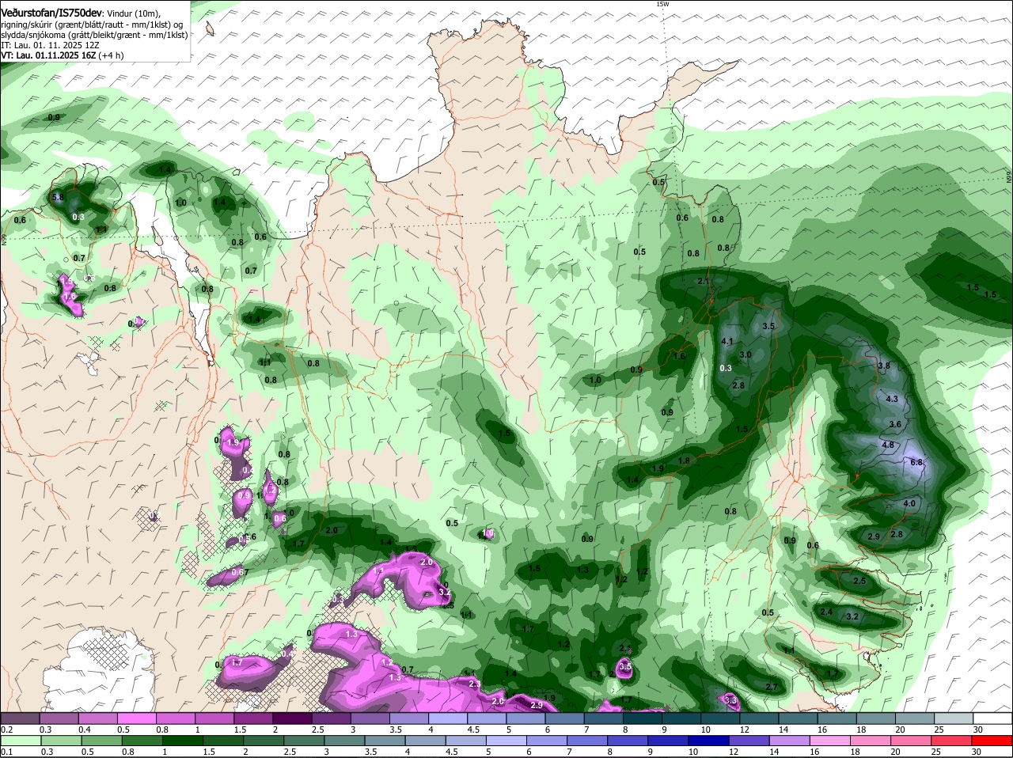Image resolution: width=1013 pixels, height=758 pixels.
Task: Click the 3.0 precipitation value on the map
Action: click(746, 354)
